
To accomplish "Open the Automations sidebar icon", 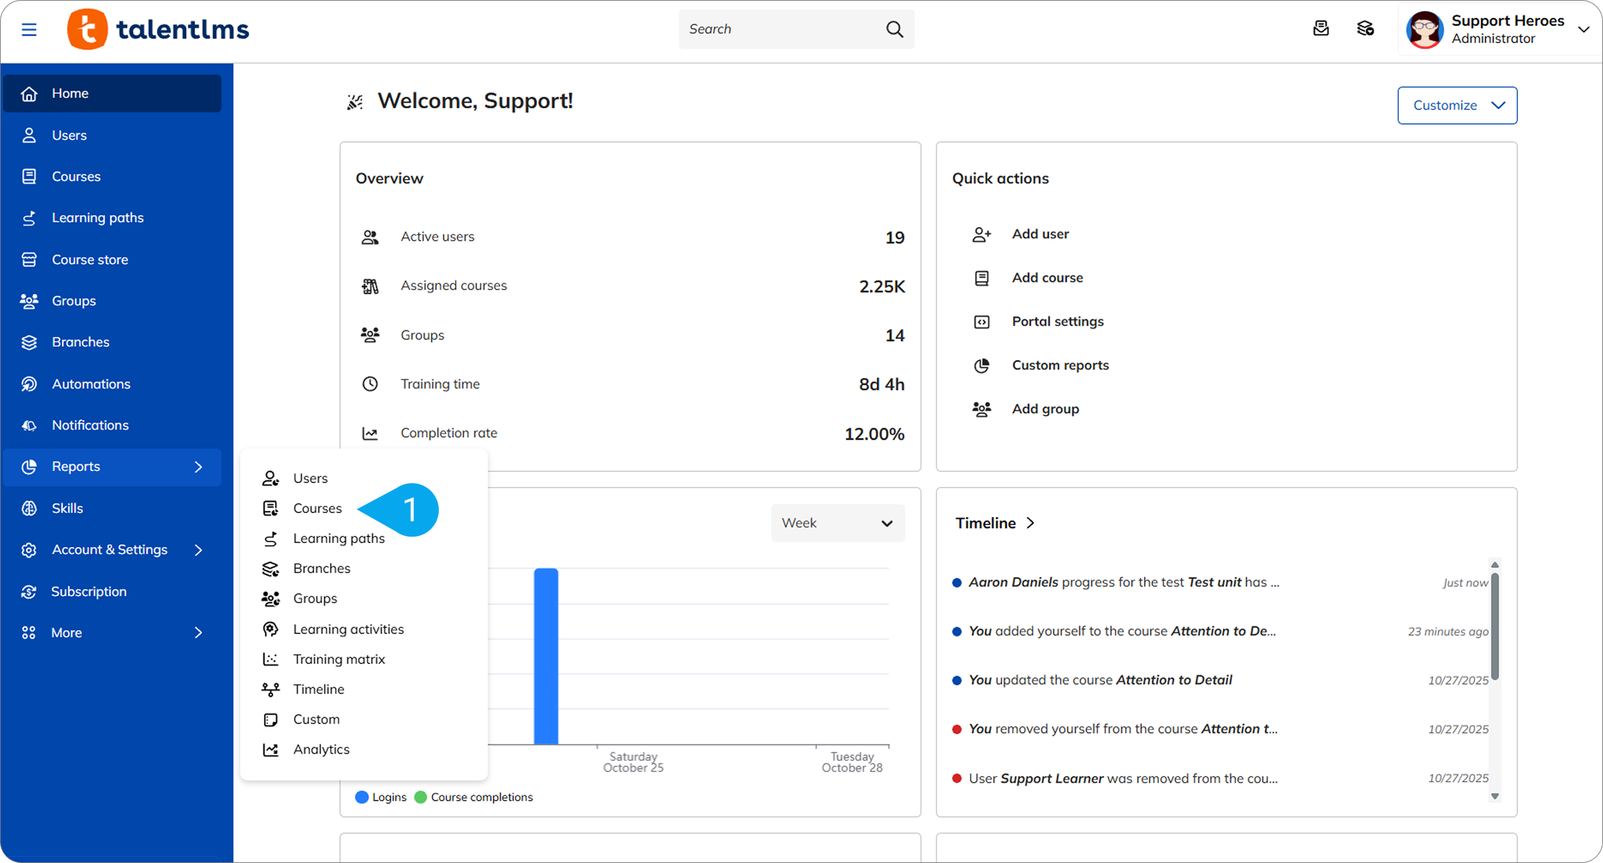I will 29,384.
